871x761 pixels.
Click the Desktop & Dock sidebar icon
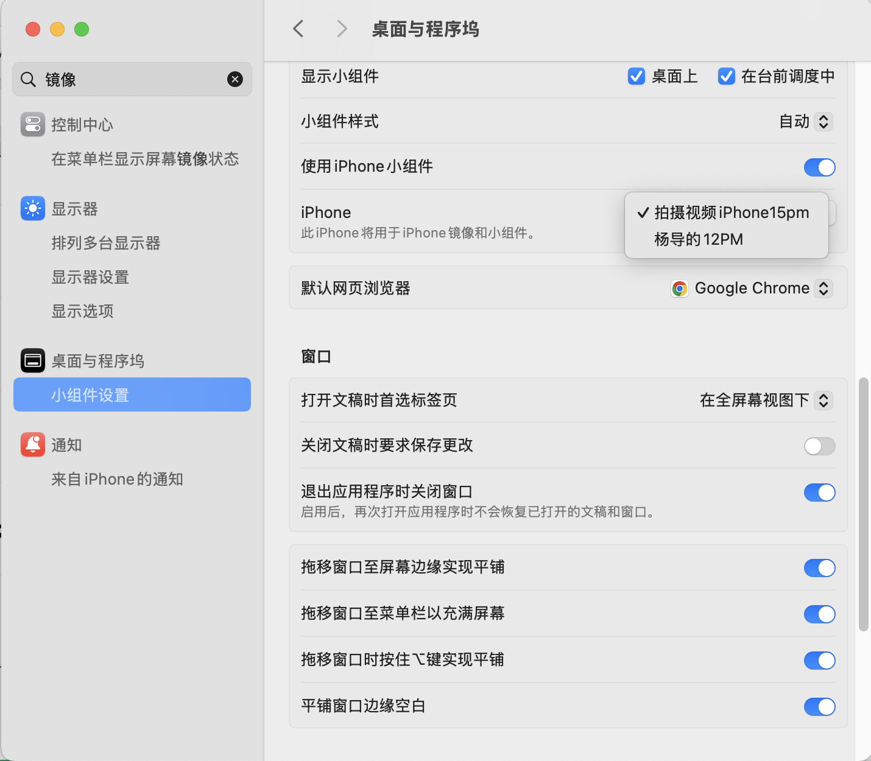tap(33, 360)
